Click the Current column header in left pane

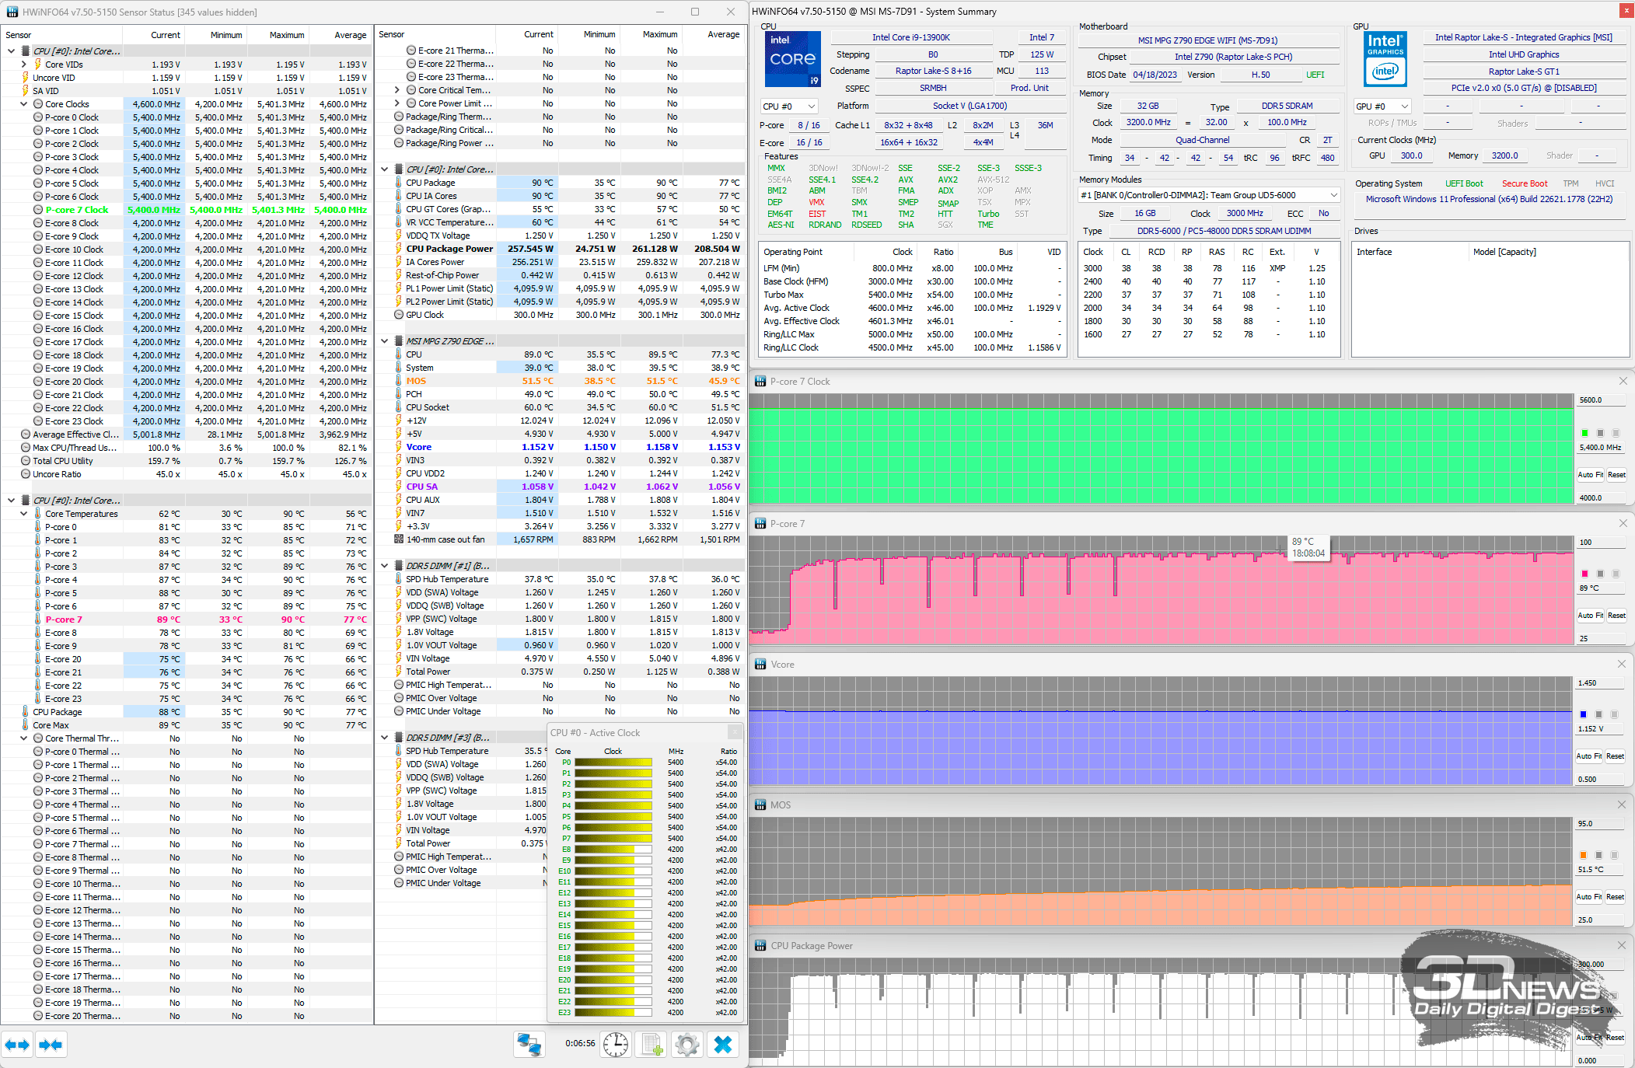[x=153, y=35]
